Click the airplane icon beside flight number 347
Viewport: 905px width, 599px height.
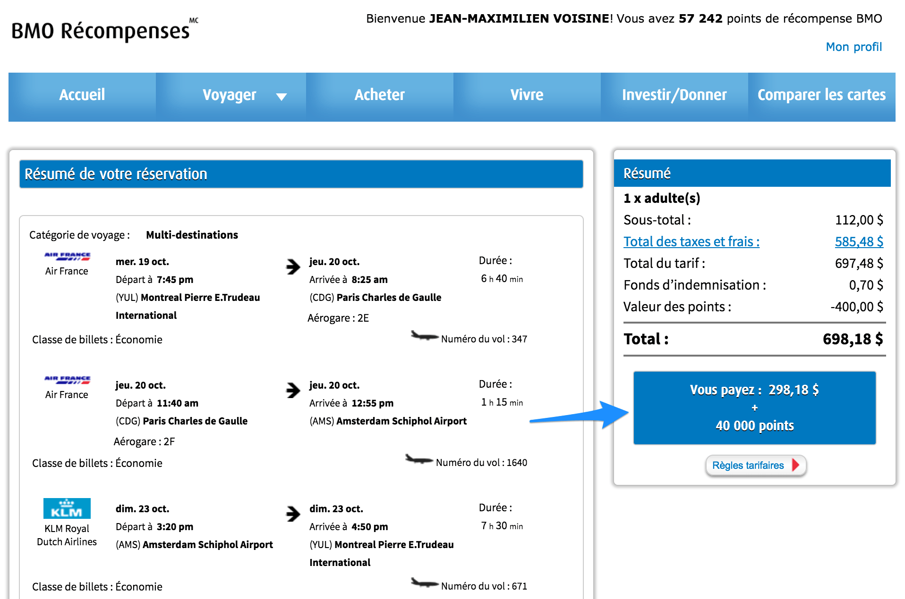[424, 336]
